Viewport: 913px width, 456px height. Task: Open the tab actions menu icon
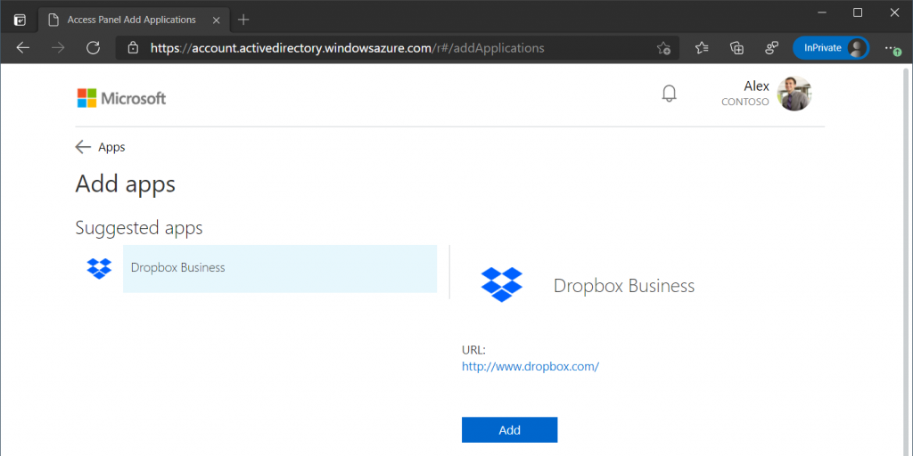click(x=20, y=20)
